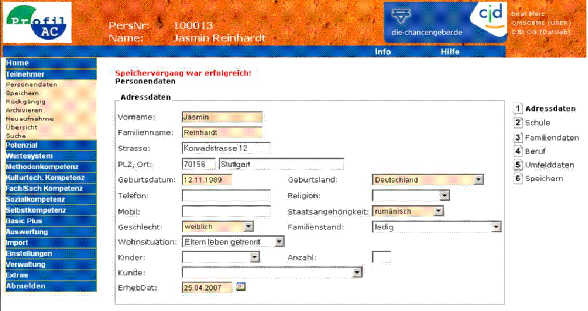Expand the Geschlecht dropdown list

[x=249, y=227]
